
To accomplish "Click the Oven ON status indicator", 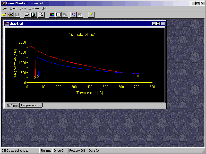I will click(x=59, y=151).
